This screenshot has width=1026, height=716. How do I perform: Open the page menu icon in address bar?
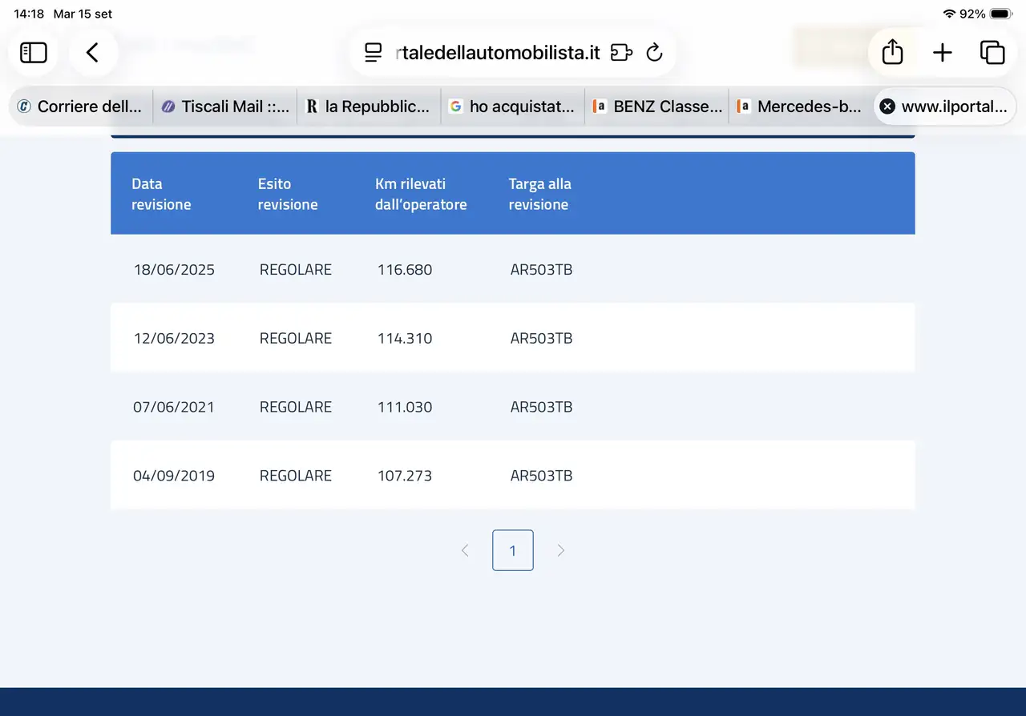(373, 53)
